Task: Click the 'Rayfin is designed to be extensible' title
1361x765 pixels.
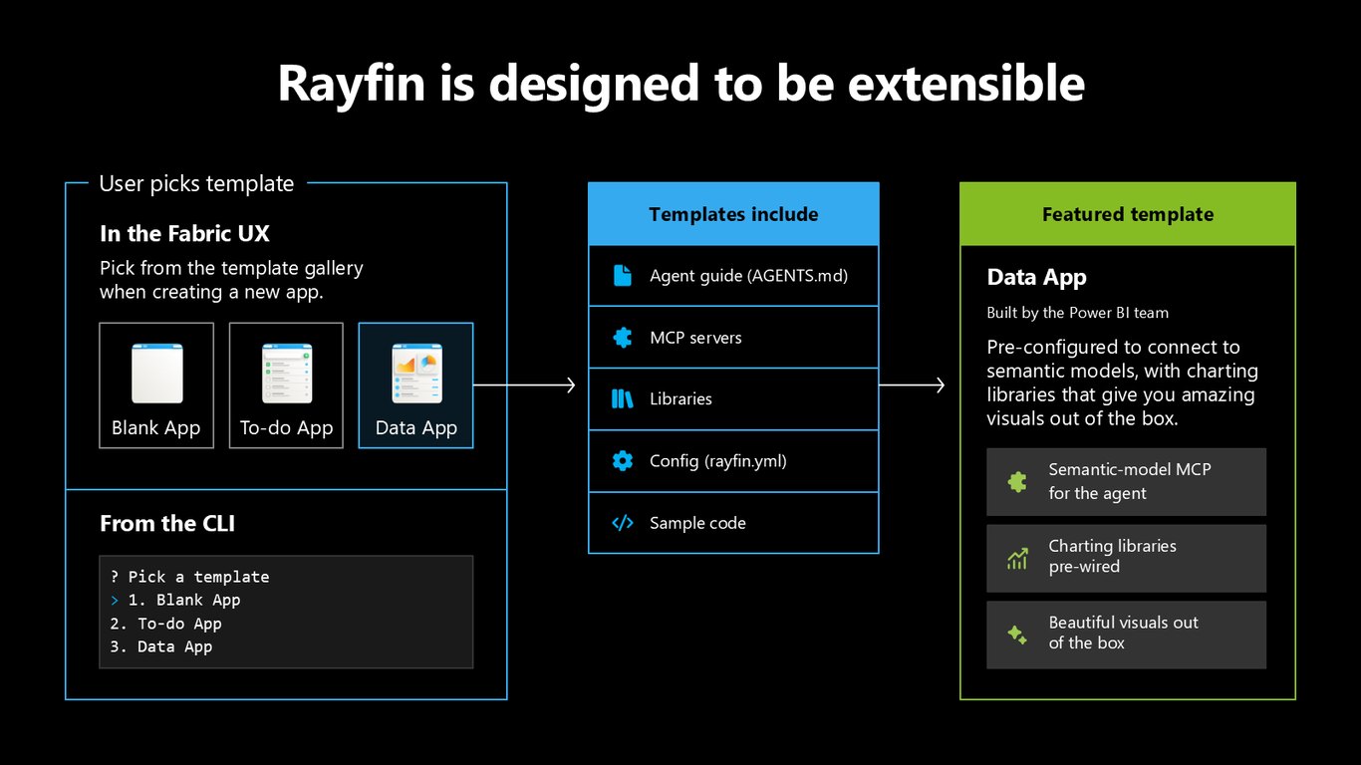Action: pos(680,84)
